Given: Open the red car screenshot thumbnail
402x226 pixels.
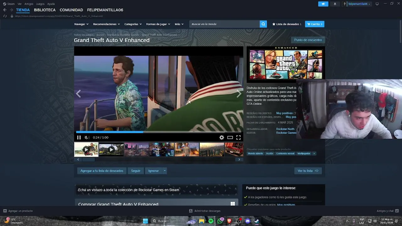Looking at the screenshot, I should pos(234,149).
